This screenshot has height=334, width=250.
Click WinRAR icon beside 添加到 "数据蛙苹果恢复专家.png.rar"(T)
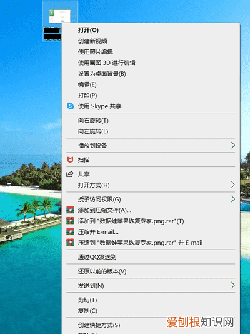70,221
